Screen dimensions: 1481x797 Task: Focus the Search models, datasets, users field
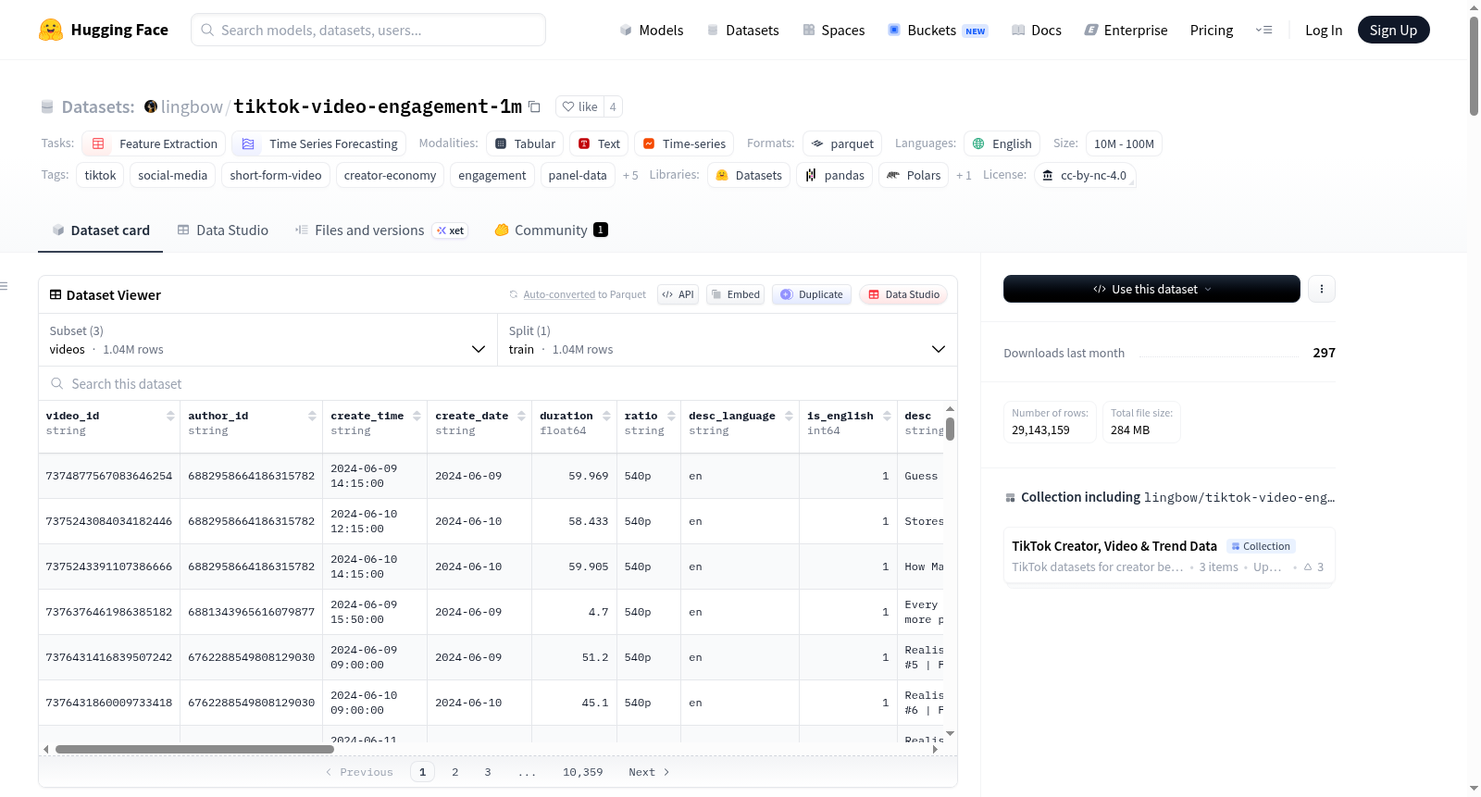[368, 30]
